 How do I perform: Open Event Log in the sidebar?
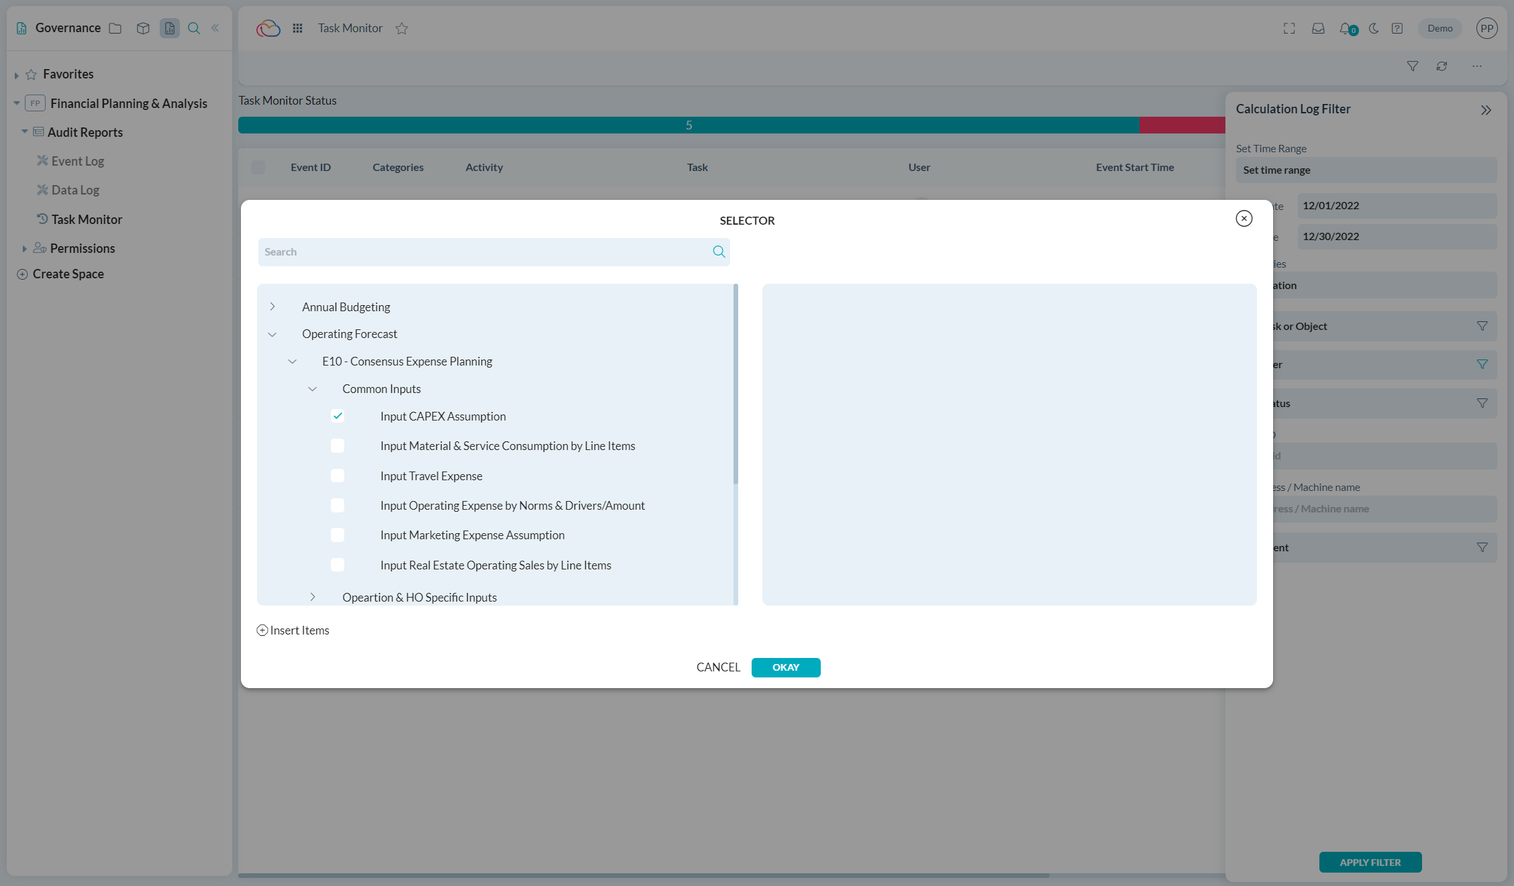pos(77,161)
